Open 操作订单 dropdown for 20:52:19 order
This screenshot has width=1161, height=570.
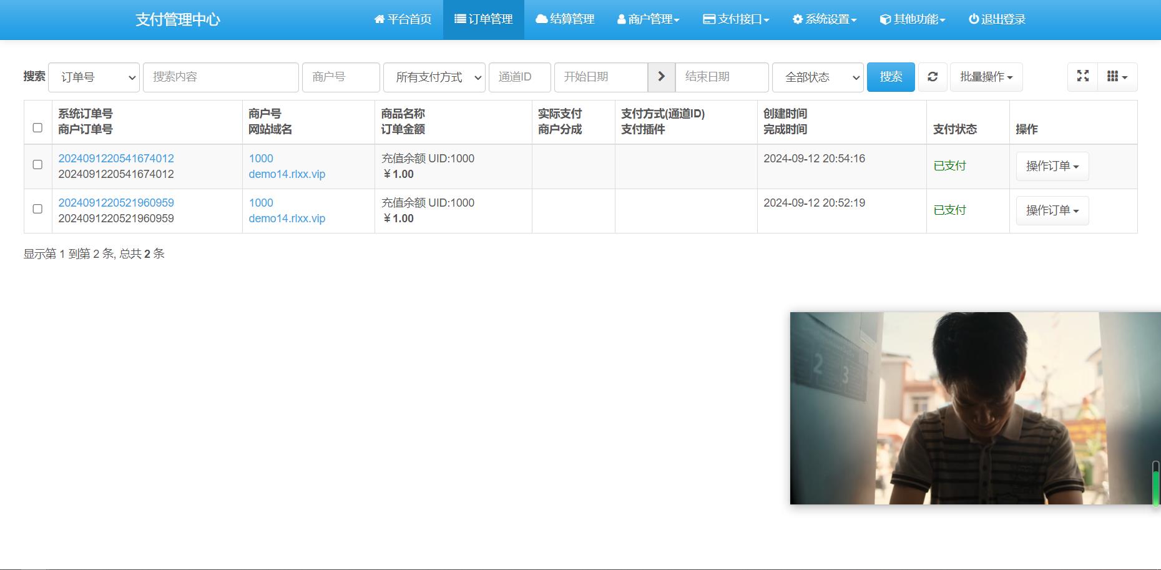click(1052, 210)
